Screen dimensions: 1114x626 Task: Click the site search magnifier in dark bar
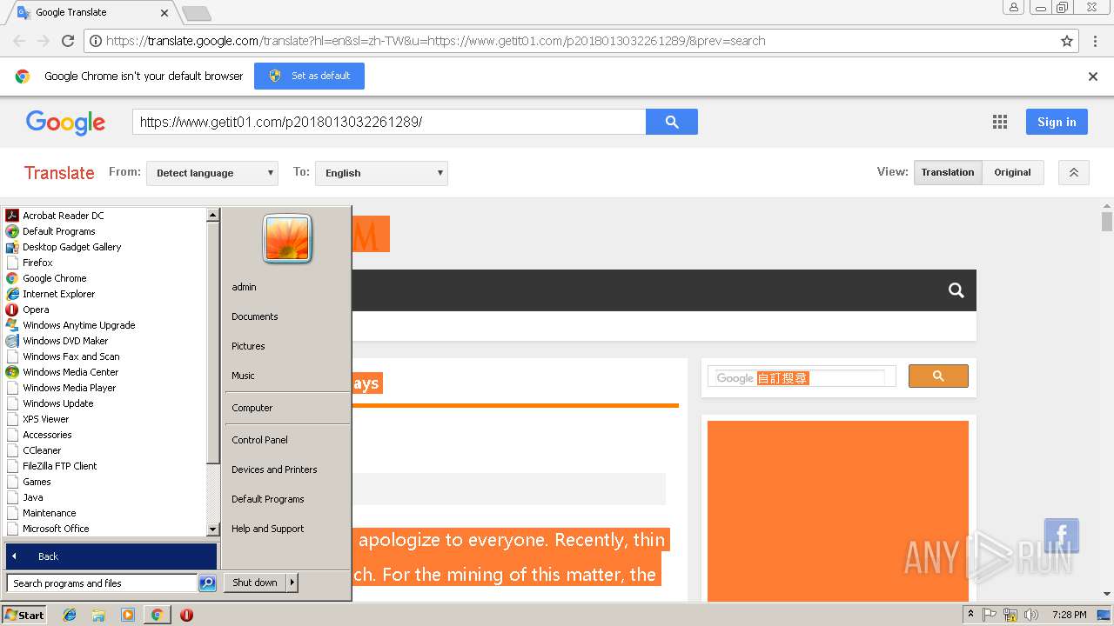pyautogui.click(x=956, y=290)
